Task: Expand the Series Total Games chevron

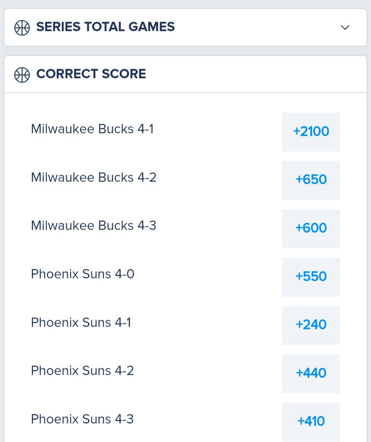Action: click(x=345, y=27)
